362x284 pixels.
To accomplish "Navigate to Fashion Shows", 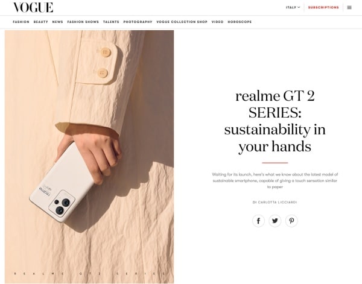I will [x=83, y=22].
